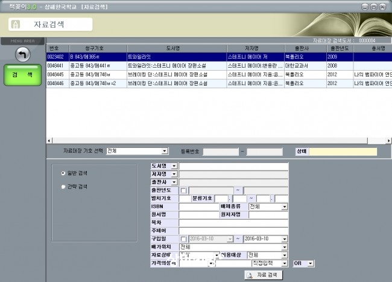Enable the 출판년도 checkbox
The height and width of the screenshot is (282, 392).
183,191
